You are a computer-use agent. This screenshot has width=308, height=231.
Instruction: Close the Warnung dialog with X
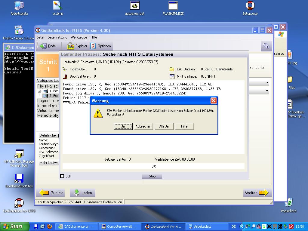(214, 101)
